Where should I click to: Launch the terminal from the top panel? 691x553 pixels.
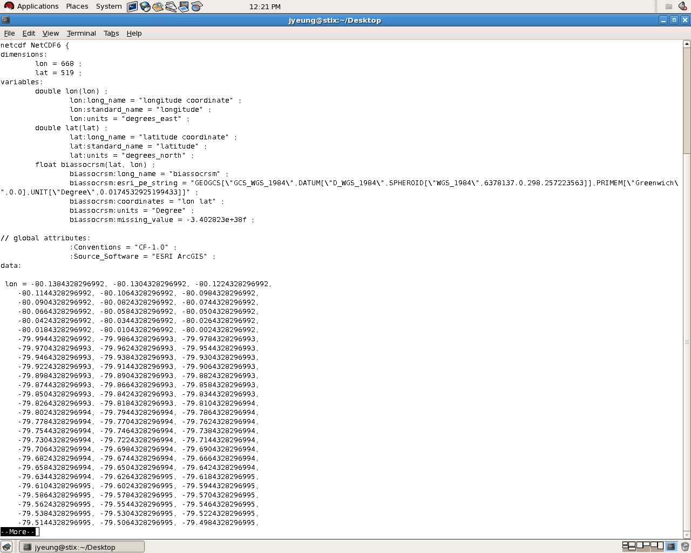[x=132, y=6]
